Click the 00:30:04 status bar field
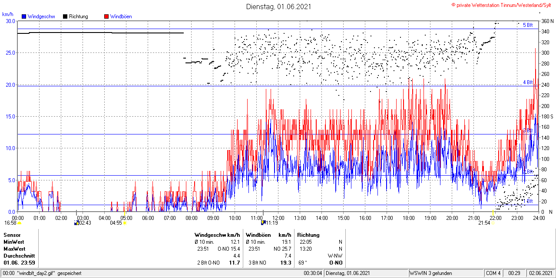556x278 pixels. [x=313, y=273]
